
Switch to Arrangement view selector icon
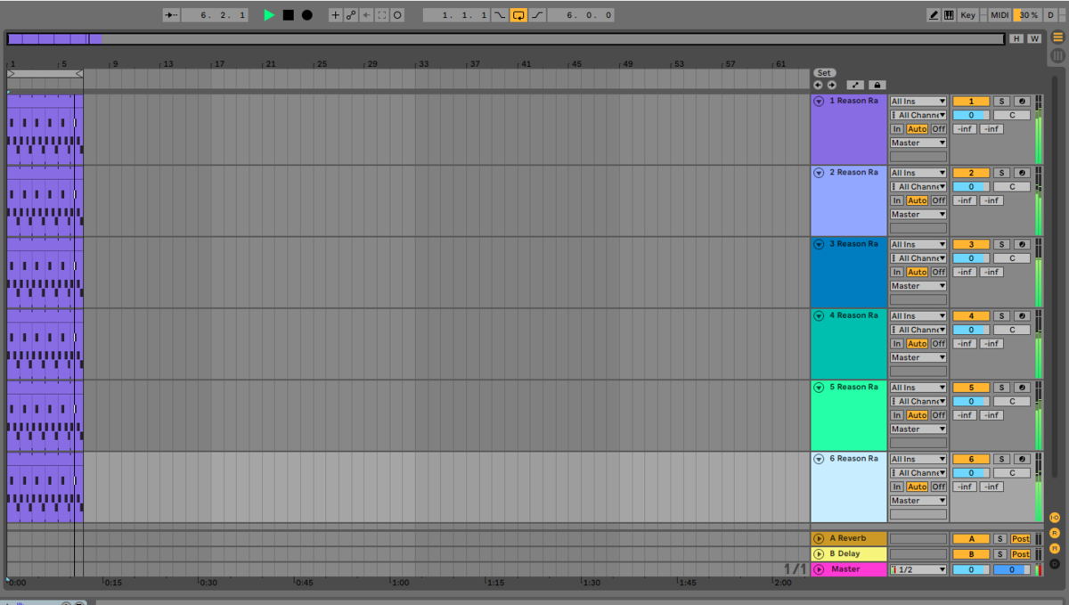tap(1057, 37)
